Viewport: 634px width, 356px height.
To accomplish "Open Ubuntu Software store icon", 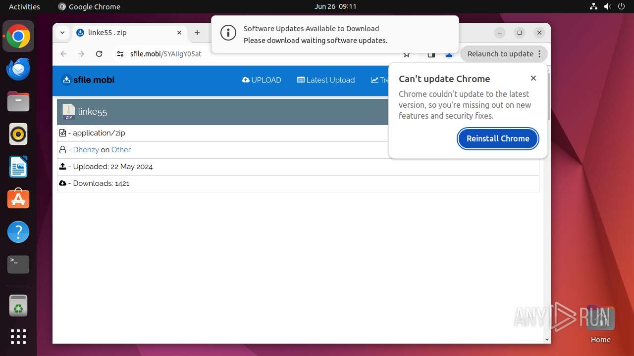I will (18, 199).
